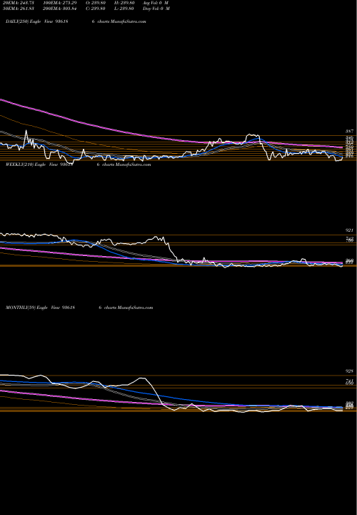Click the MONTHLY(39) chart title
Screen dimensions: 357x515
coord(40,308)
